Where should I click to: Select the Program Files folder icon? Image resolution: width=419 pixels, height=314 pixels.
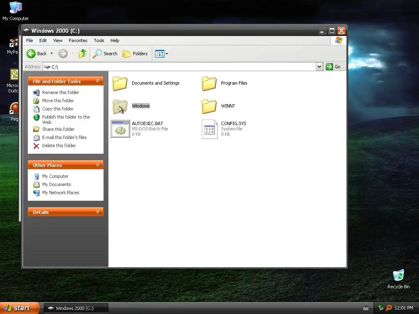(x=209, y=83)
